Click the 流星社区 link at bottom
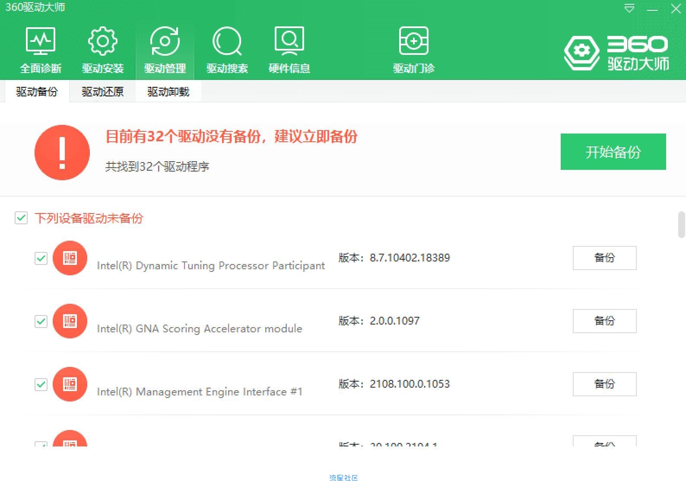 (343, 478)
